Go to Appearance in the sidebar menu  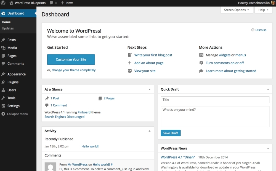pyautogui.click(x=16, y=74)
